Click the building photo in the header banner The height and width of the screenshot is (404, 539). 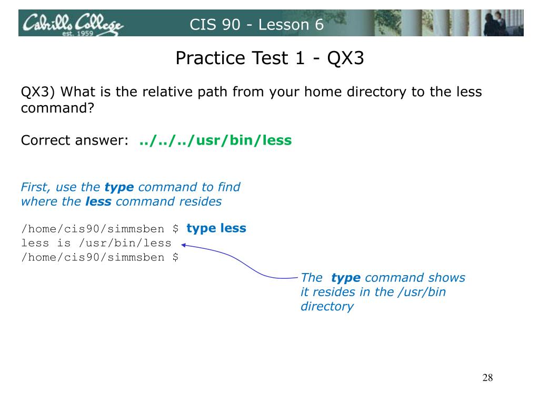click(x=426, y=23)
